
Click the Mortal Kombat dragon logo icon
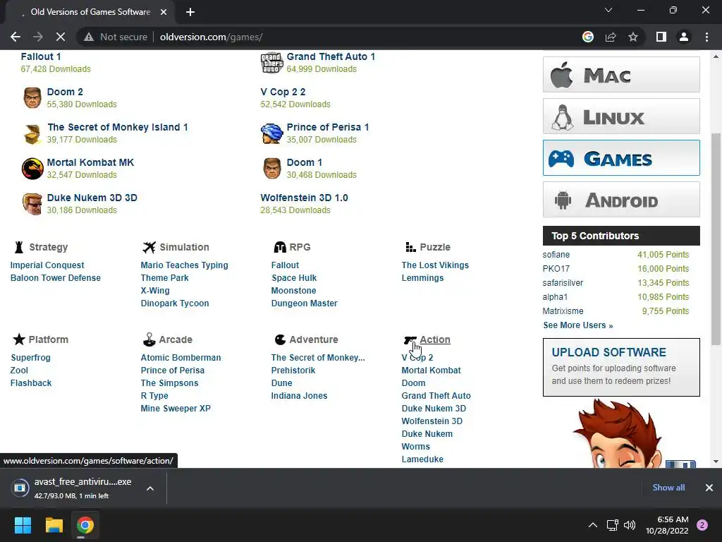coord(32,169)
